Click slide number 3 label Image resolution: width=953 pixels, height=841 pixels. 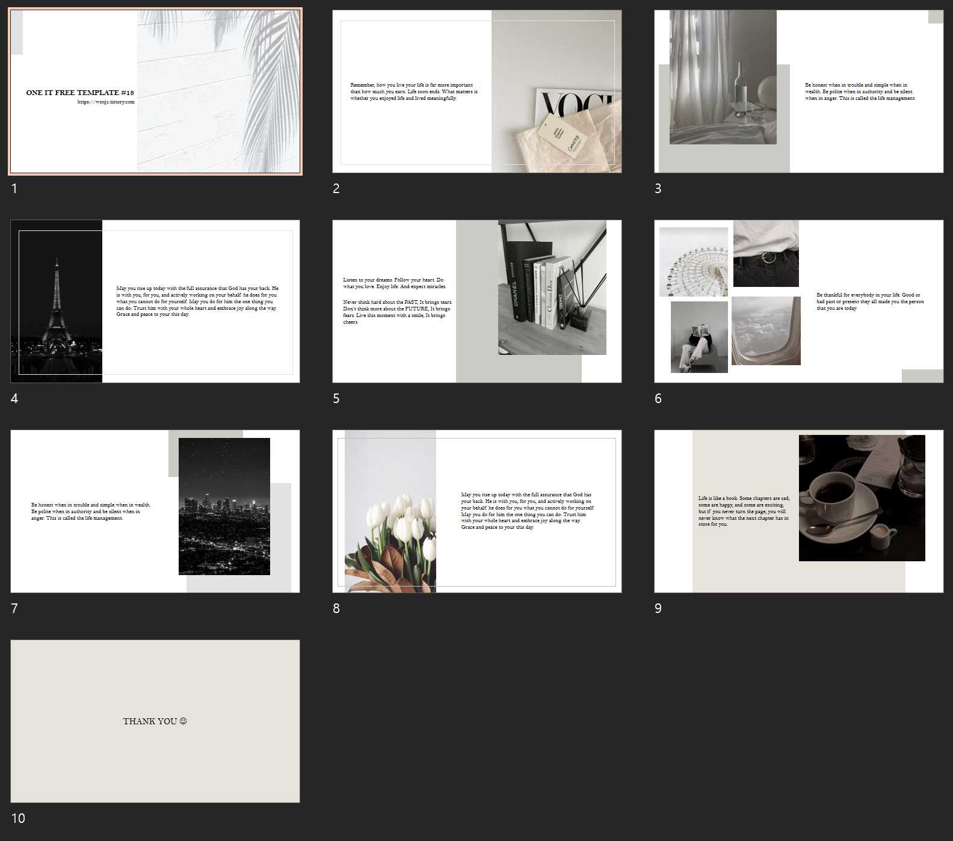pyautogui.click(x=658, y=188)
